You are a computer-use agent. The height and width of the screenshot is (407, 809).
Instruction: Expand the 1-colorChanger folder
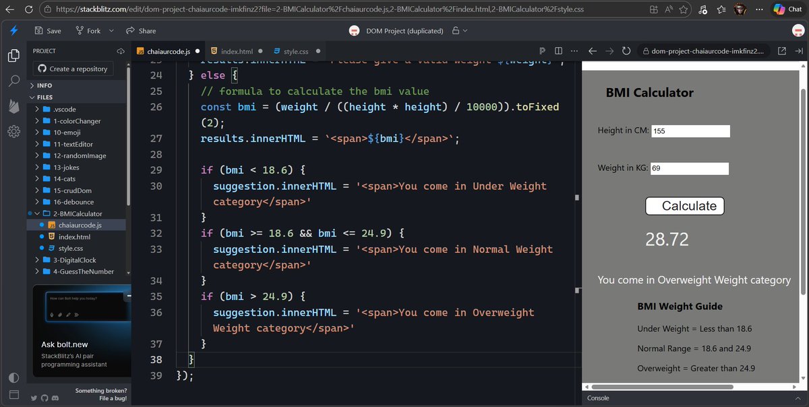76,121
